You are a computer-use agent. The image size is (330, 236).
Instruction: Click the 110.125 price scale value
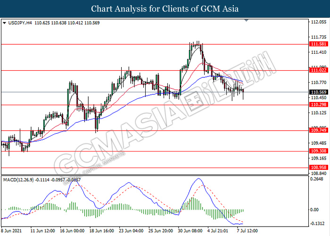coord(319,113)
